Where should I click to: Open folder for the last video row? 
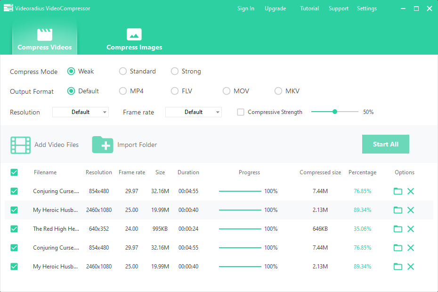tap(398, 267)
